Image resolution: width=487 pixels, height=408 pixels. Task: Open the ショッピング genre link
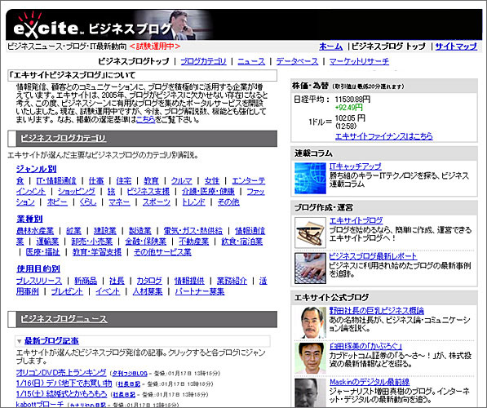point(77,192)
